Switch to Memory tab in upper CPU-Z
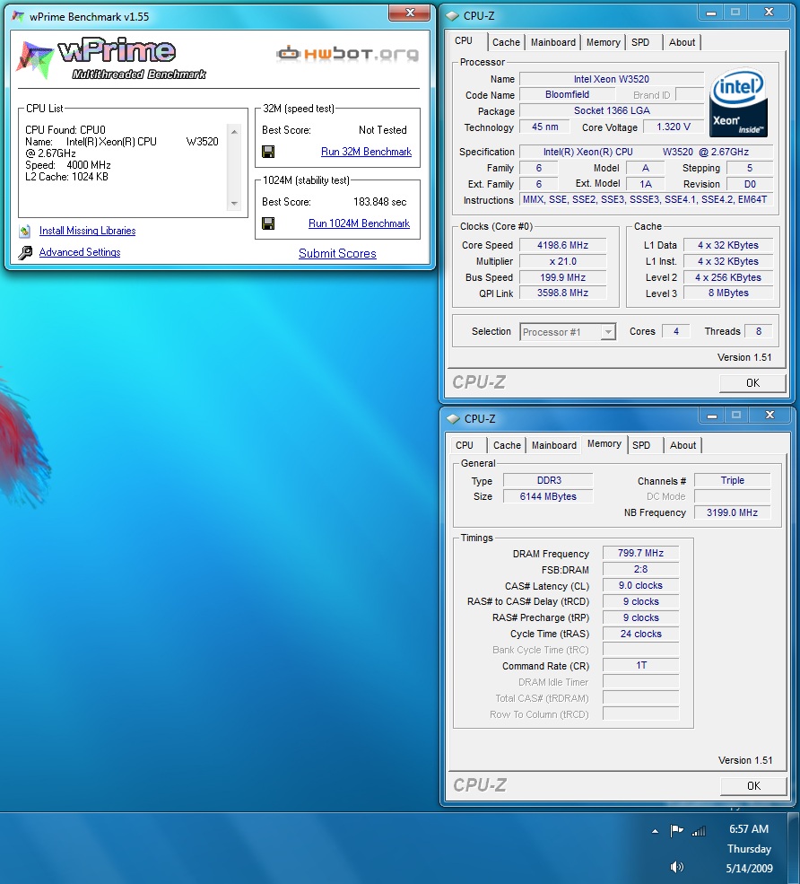The height and width of the screenshot is (884, 800). click(603, 42)
